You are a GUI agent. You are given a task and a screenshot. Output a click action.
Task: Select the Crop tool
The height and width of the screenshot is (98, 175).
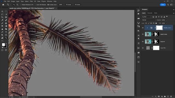coord(2,17)
